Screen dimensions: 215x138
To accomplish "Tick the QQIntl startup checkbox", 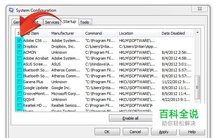I will tap(19, 100).
